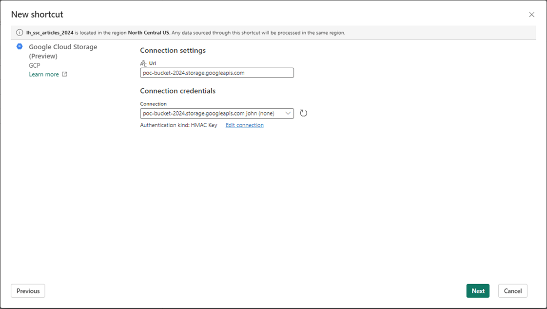This screenshot has height=309, width=547.
Task: Click the Edit connection link
Action: (x=244, y=125)
